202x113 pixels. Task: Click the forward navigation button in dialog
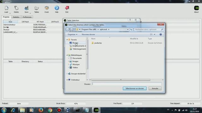point(72,29)
